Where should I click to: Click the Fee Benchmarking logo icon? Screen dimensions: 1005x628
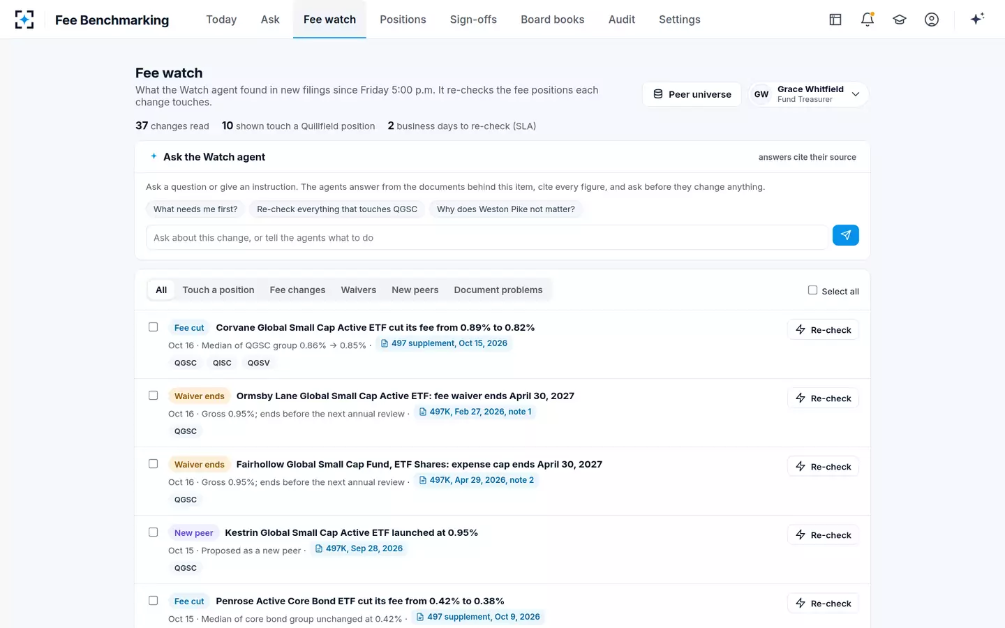[x=24, y=20]
